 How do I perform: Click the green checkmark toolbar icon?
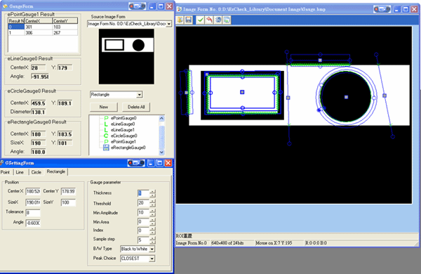click(200, 20)
